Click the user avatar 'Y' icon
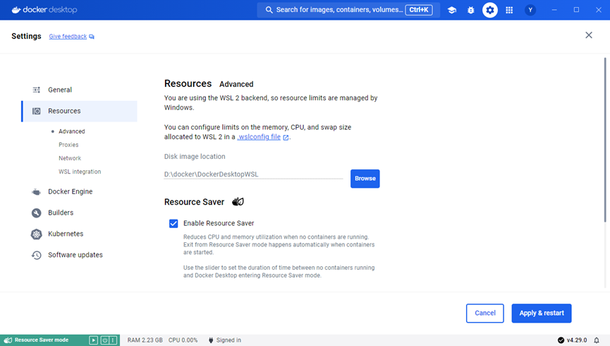The width and height of the screenshot is (610, 346). pyautogui.click(x=530, y=10)
